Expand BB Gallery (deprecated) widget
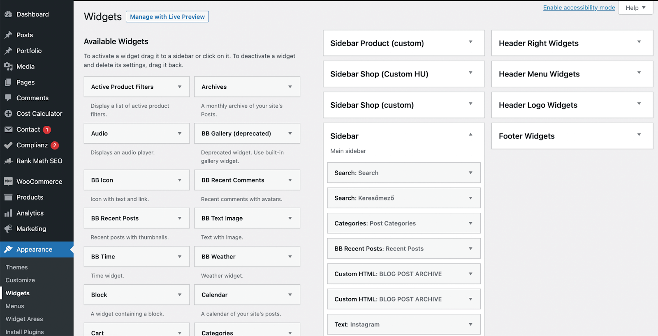The image size is (658, 336). point(290,133)
